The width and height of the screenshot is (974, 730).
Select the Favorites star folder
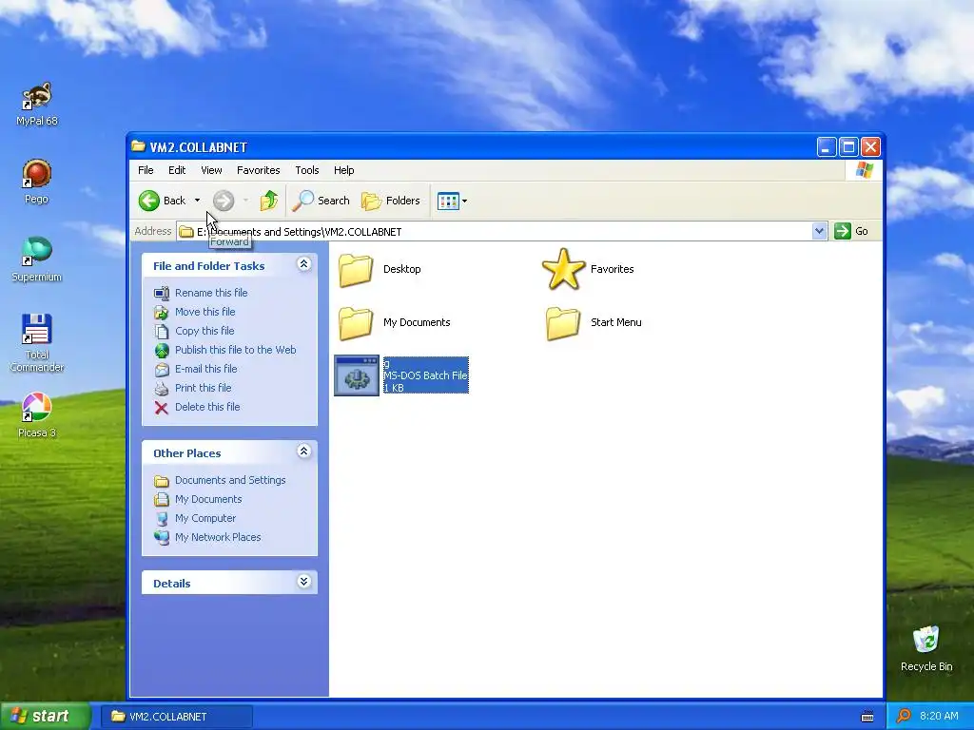pyautogui.click(x=563, y=269)
